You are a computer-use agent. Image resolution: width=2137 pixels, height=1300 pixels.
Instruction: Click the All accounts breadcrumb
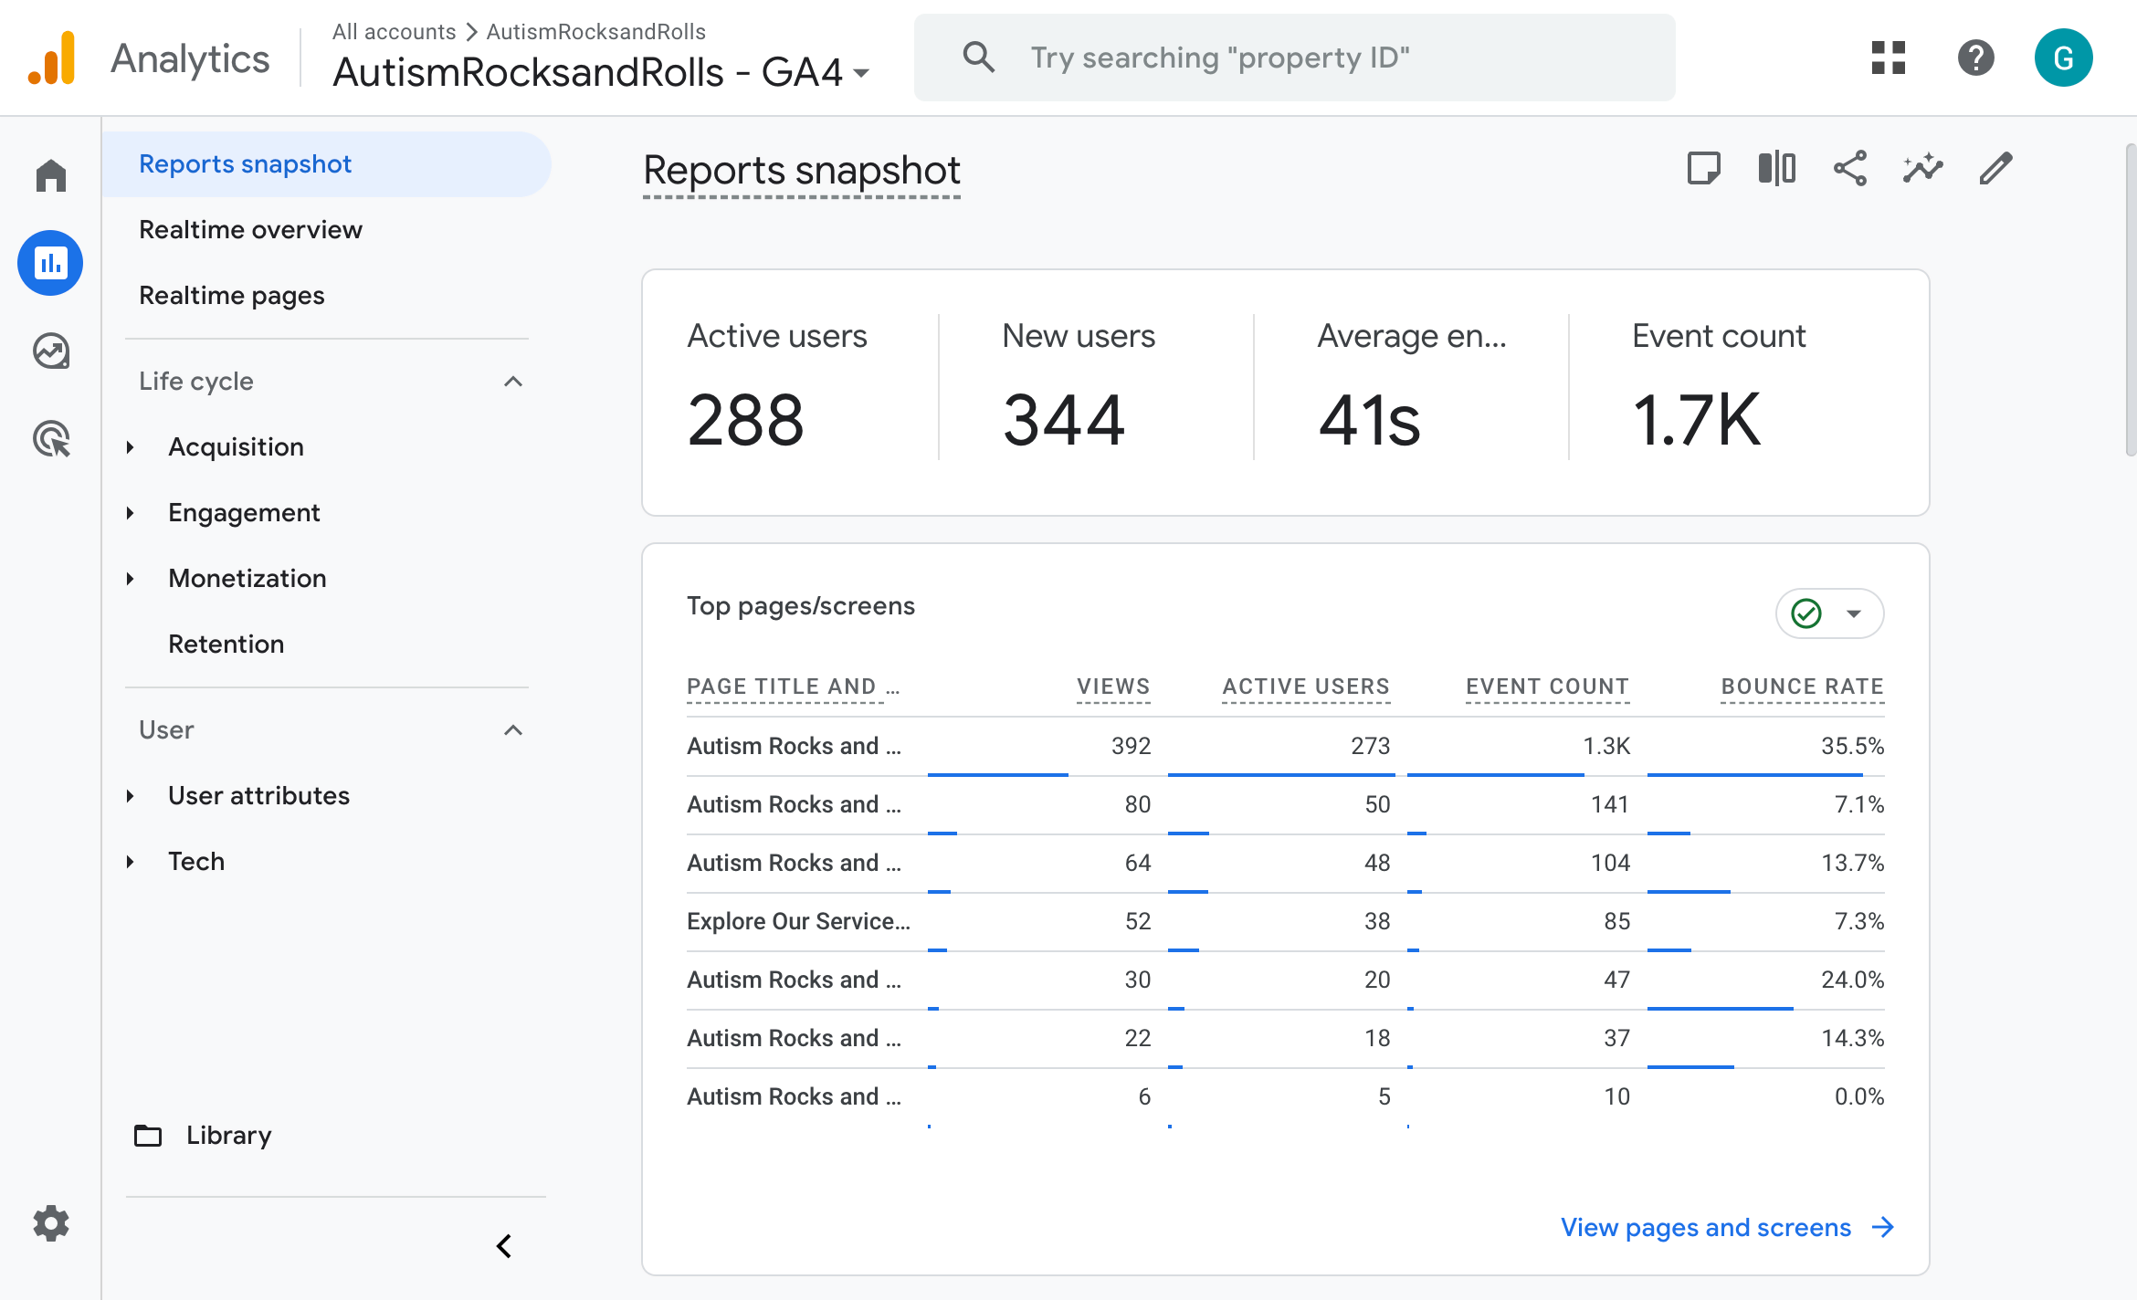point(394,32)
